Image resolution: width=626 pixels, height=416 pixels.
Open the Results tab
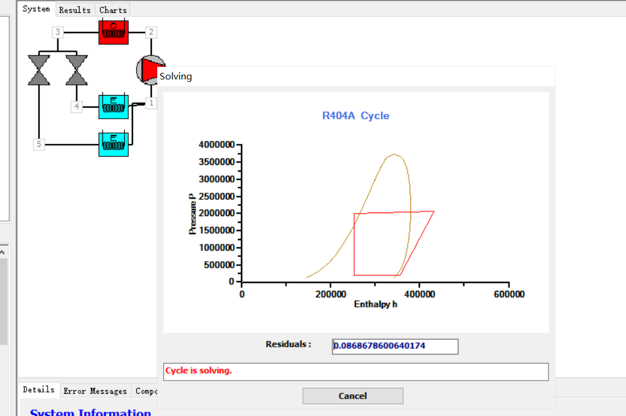[75, 10]
